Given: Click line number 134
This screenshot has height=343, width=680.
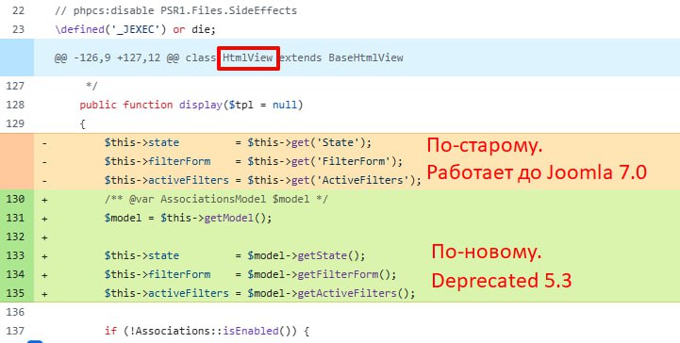Looking at the screenshot, I should pos(15,274).
